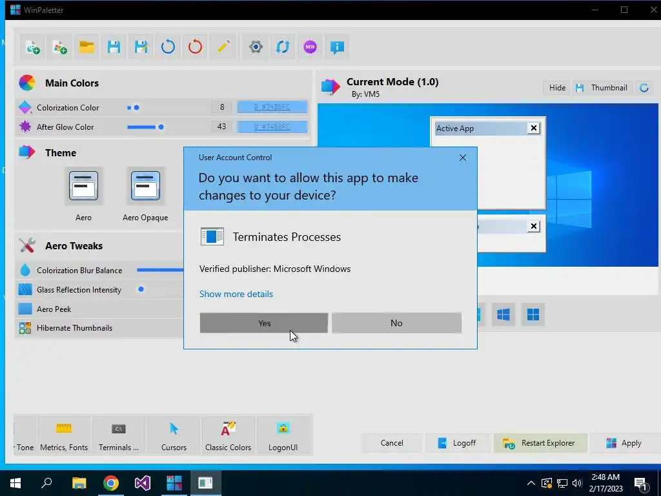Click the Apply button
661x496 pixels.
pos(625,443)
